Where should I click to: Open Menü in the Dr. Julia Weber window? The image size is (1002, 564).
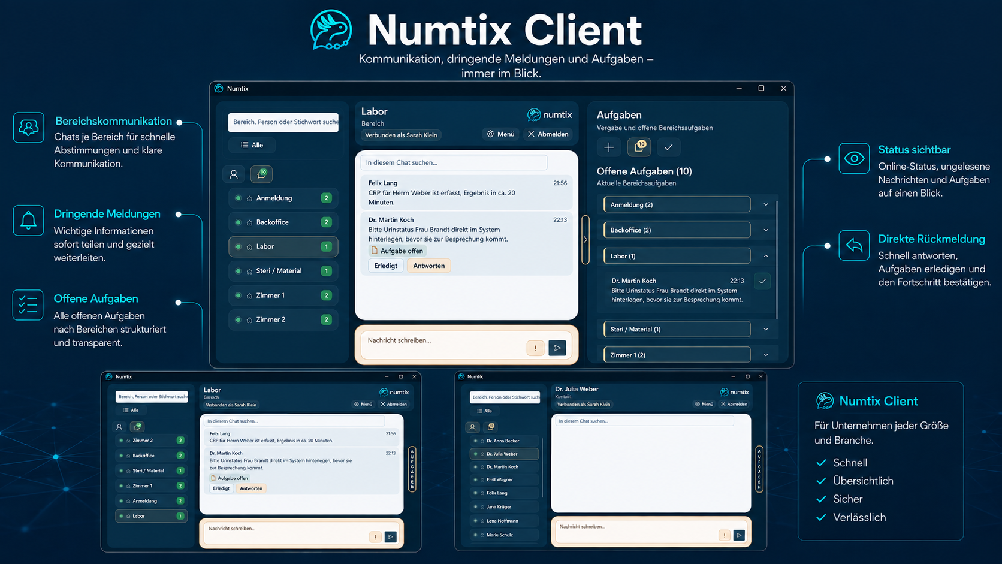(704, 404)
